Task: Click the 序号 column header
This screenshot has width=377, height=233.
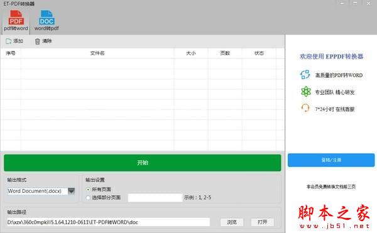Action: point(11,53)
